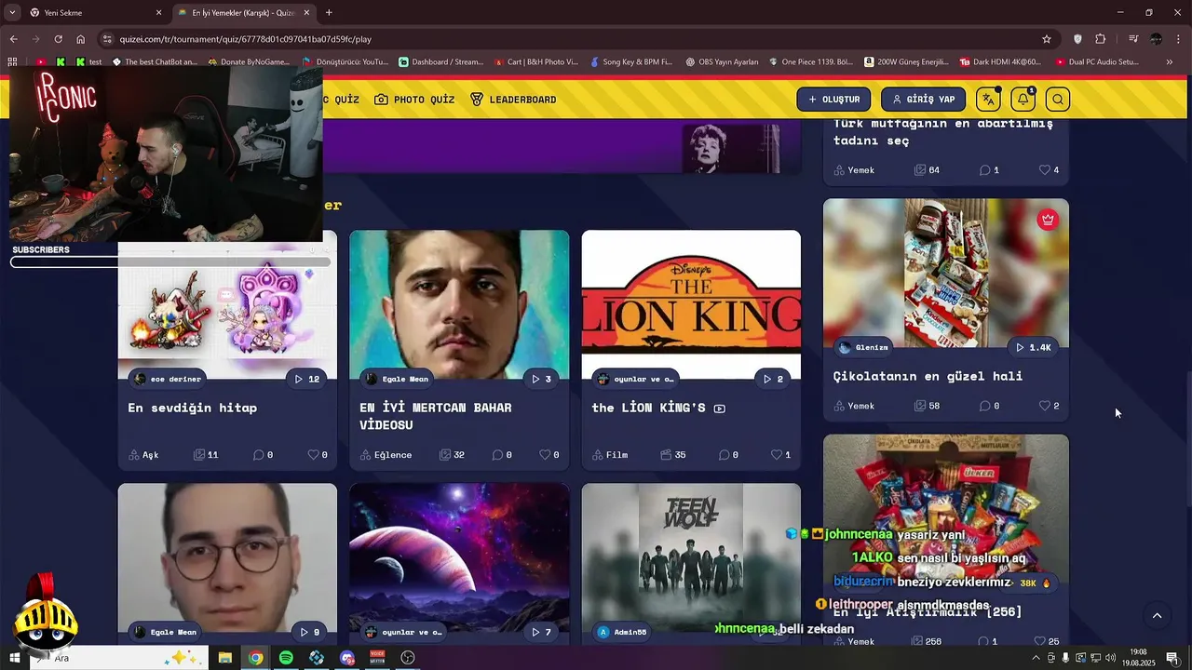This screenshot has width=1192, height=670.
Task: Show hidden system tray icons
Action: (1036, 658)
